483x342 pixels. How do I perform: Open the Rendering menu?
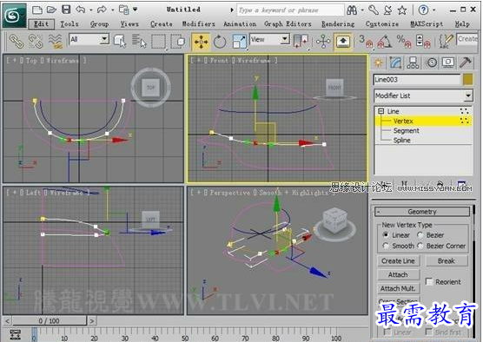[x=338, y=23]
